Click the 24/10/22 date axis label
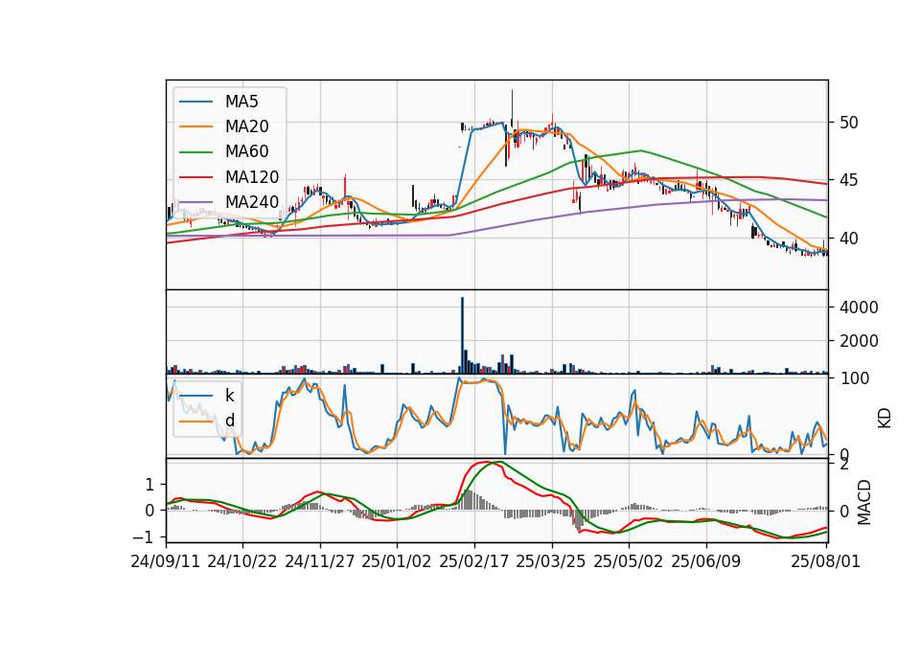The width and height of the screenshot is (920, 661). pos(242,561)
